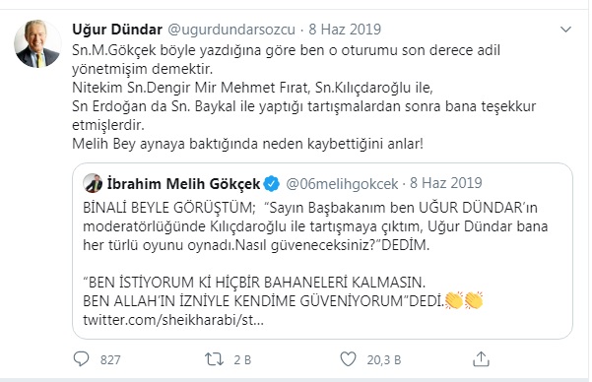Open the main tweet date 8 Haz 2019
This screenshot has width=592, height=382.
(345, 30)
